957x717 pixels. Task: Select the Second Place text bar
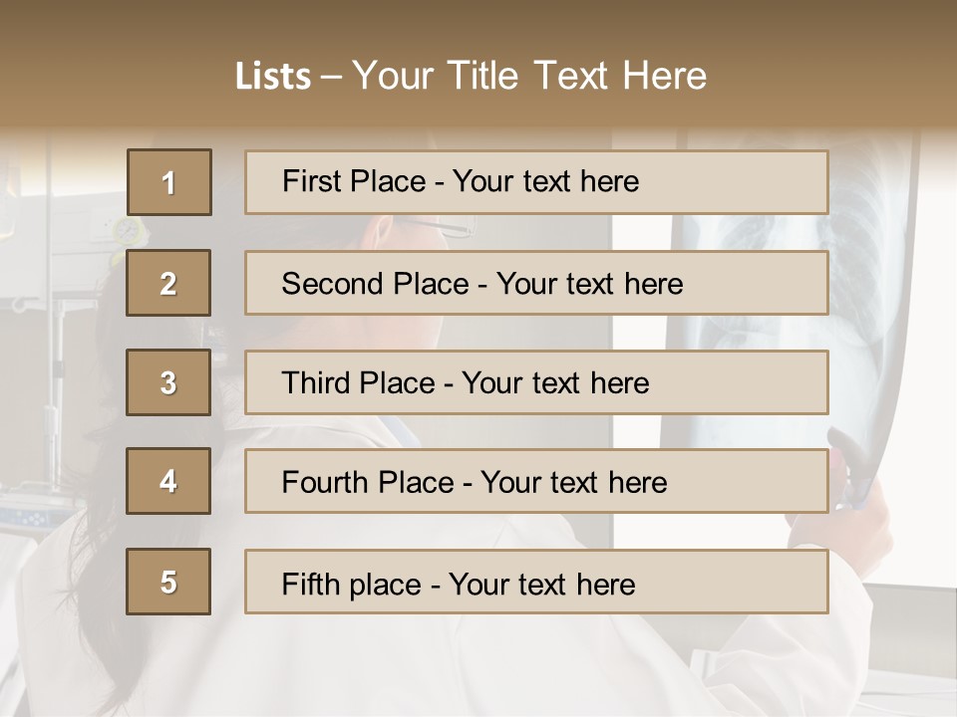click(x=536, y=283)
